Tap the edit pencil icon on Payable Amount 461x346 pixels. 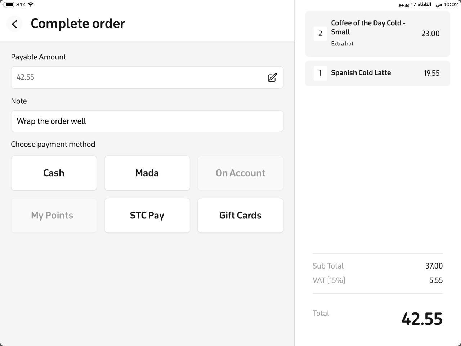pyautogui.click(x=272, y=77)
